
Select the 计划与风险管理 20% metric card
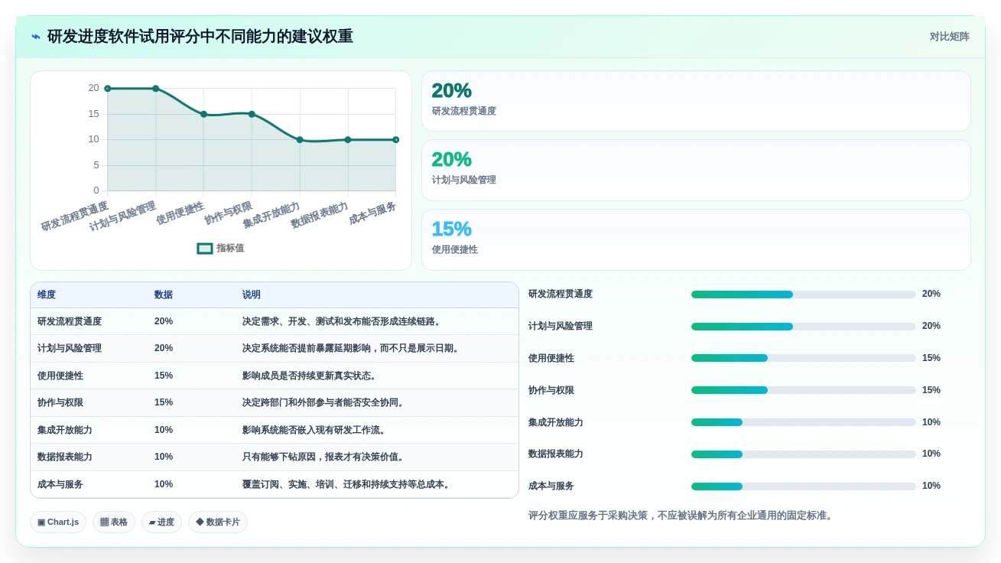click(x=696, y=170)
